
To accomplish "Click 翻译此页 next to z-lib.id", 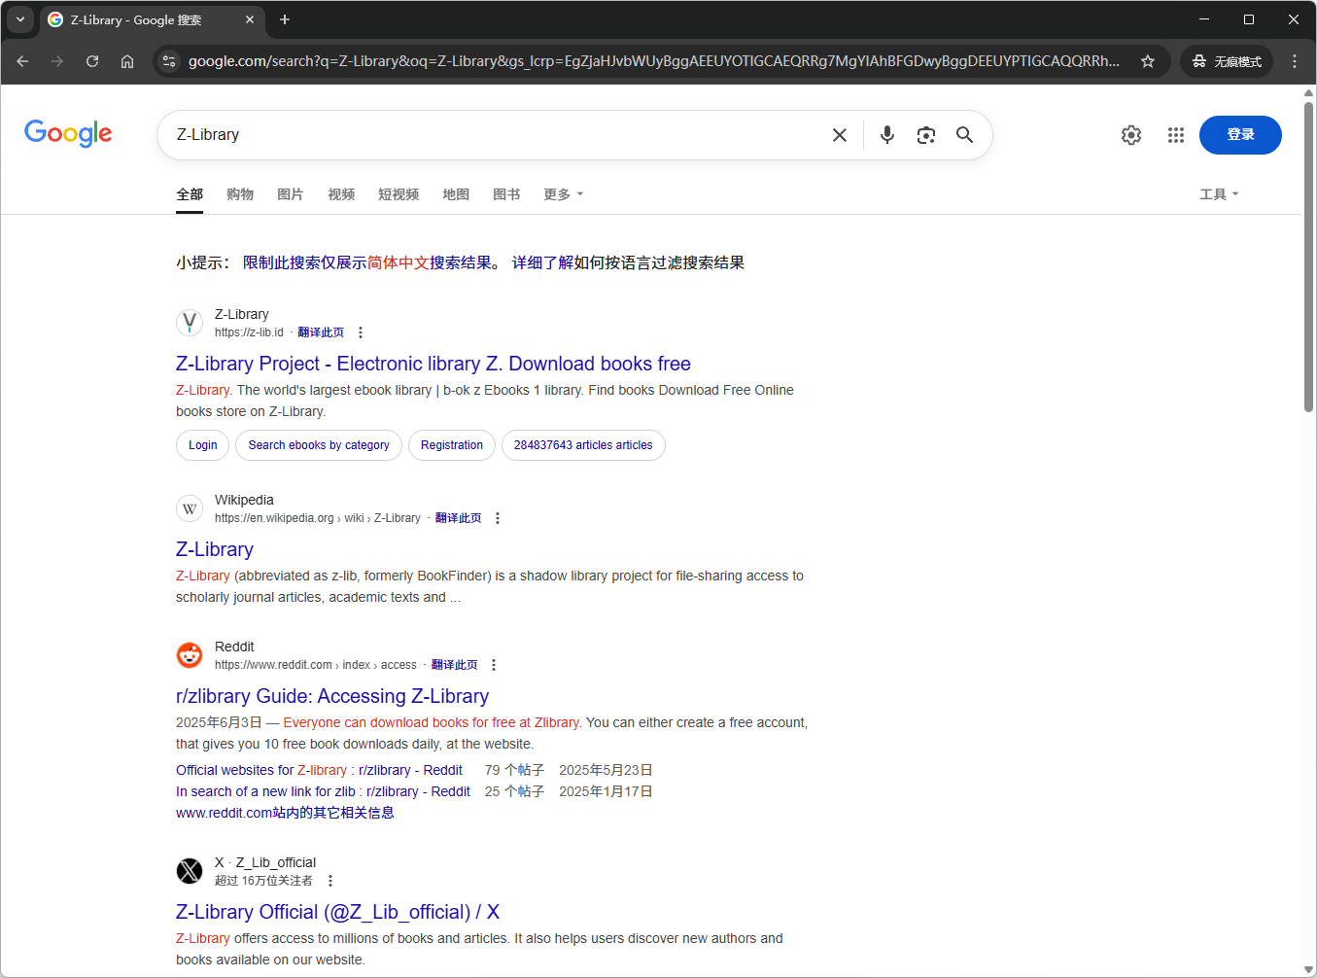I will point(321,332).
